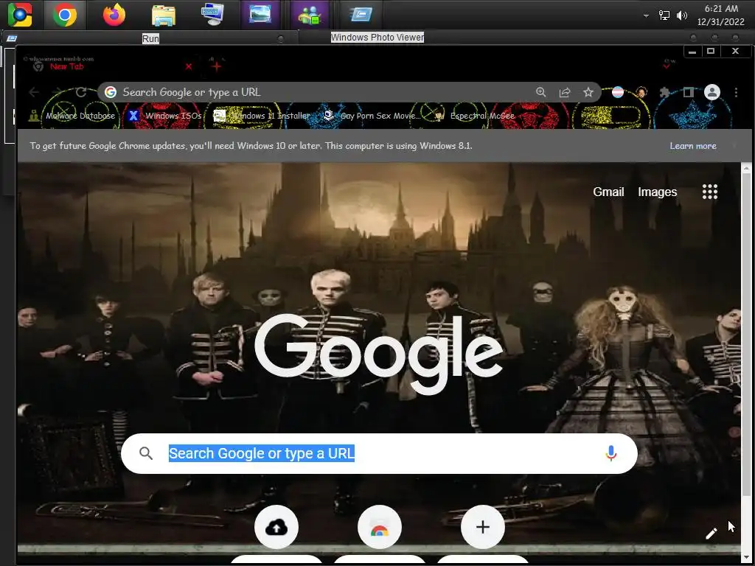Screen dimensions: 755x566
Task: Open the cloud upload shortcut tile
Action: coord(276,528)
